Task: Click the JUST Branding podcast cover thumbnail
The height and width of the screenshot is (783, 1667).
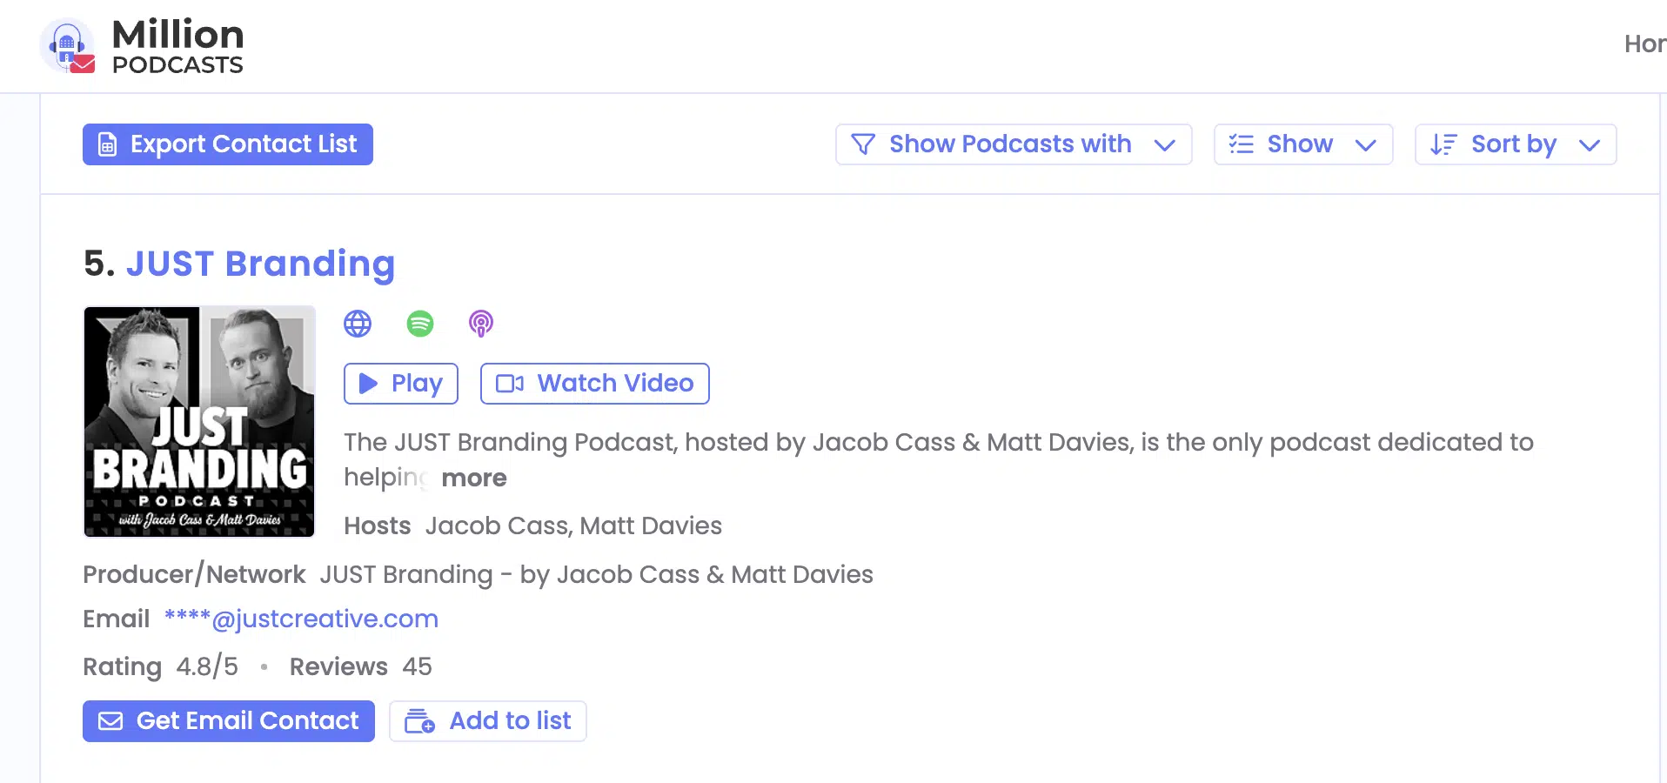Action: (x=199, y=422)
